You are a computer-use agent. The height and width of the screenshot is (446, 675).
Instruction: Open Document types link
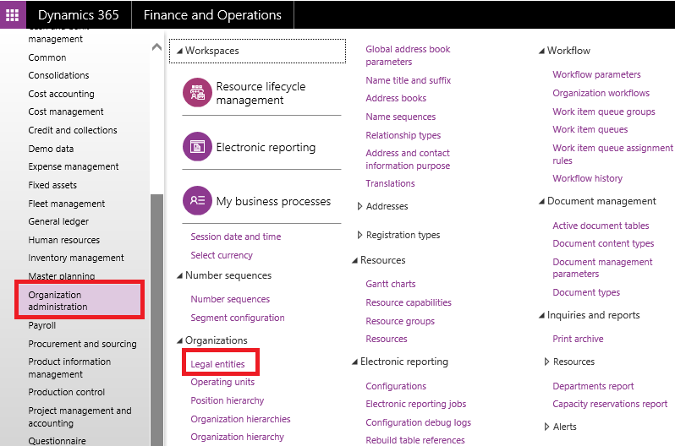[x=586, y=292]
